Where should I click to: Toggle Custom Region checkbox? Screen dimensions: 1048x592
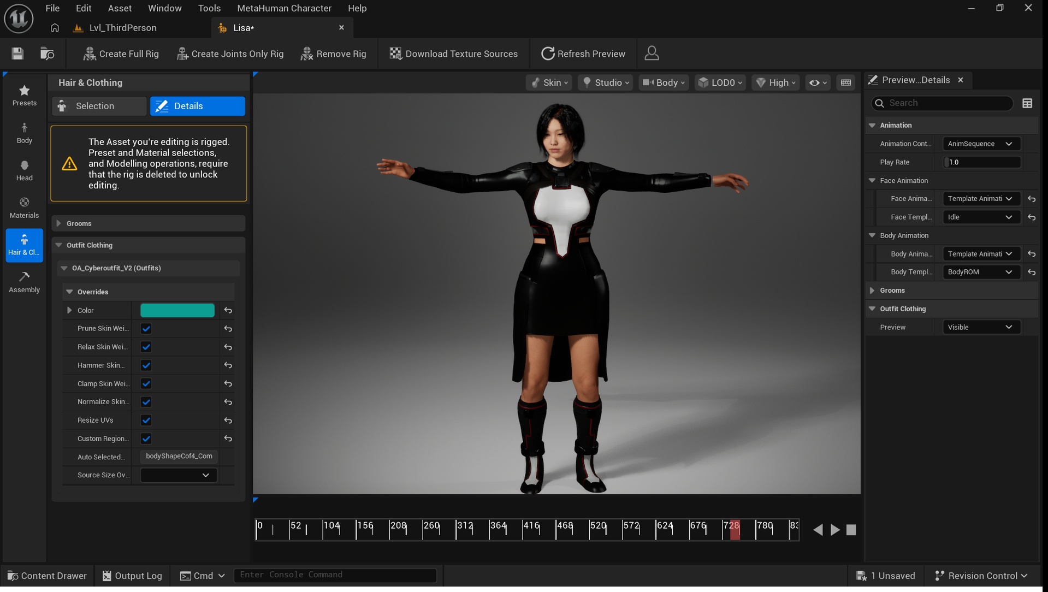146,439
